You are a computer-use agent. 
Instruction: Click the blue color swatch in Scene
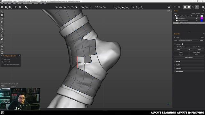pos(202,20)
